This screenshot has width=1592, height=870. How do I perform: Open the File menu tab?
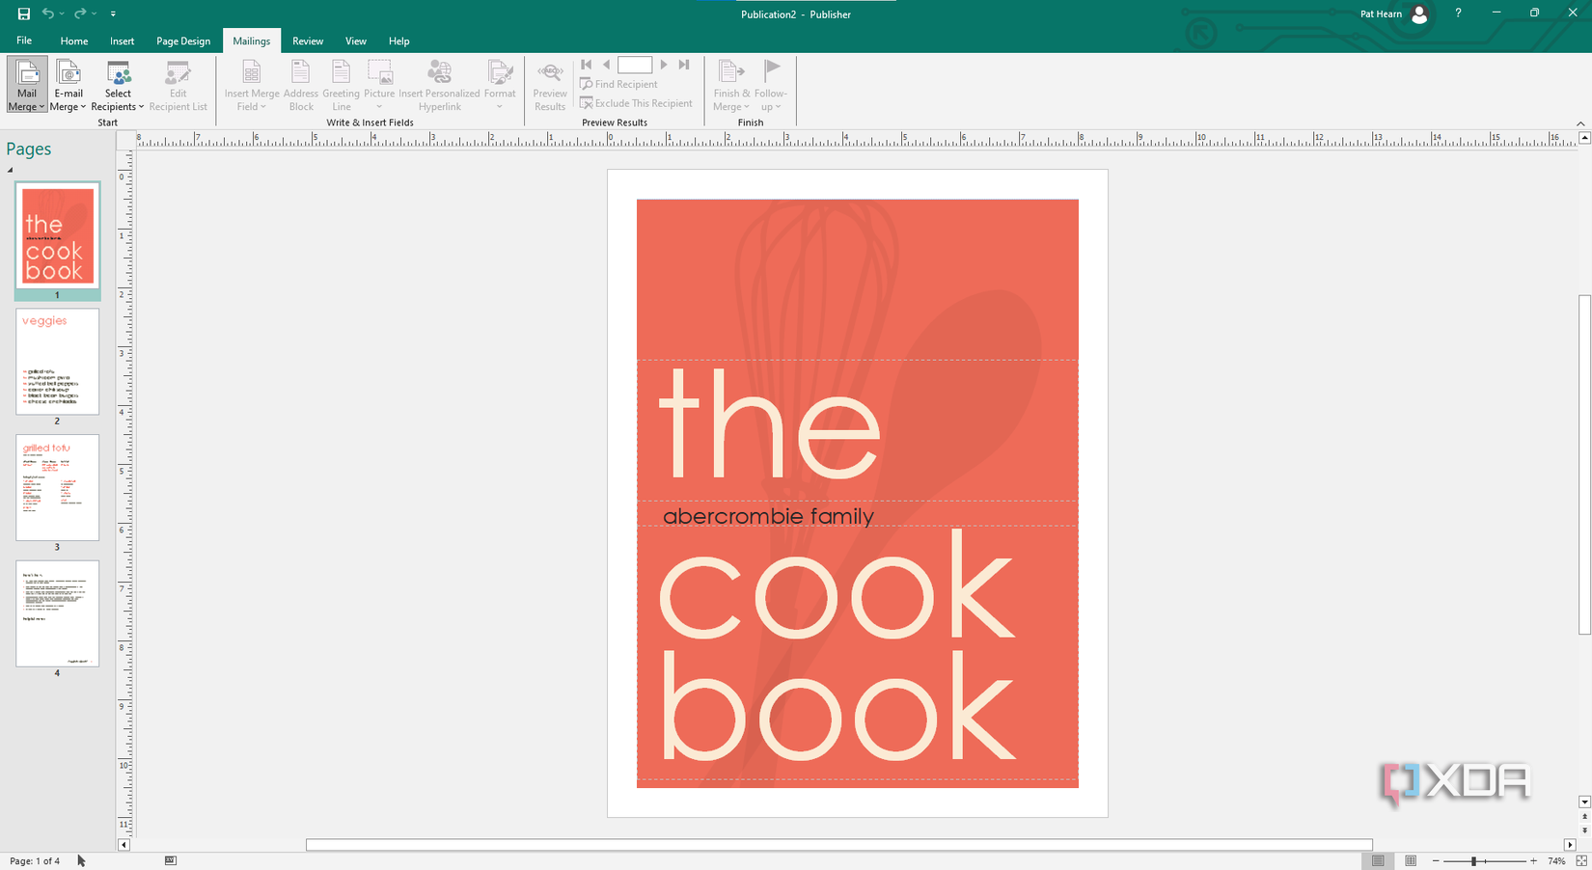[x=24, y=41]
